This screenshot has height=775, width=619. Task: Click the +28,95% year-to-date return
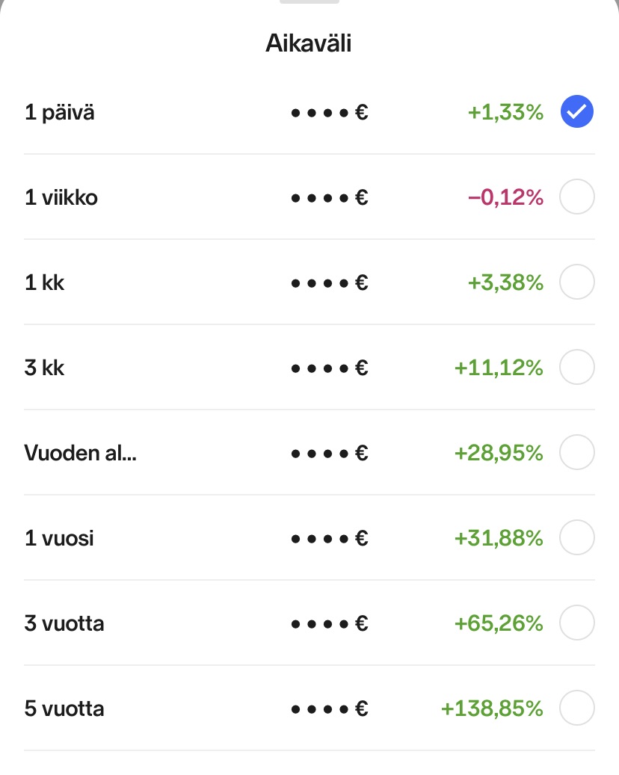click(x=499, y=453)
